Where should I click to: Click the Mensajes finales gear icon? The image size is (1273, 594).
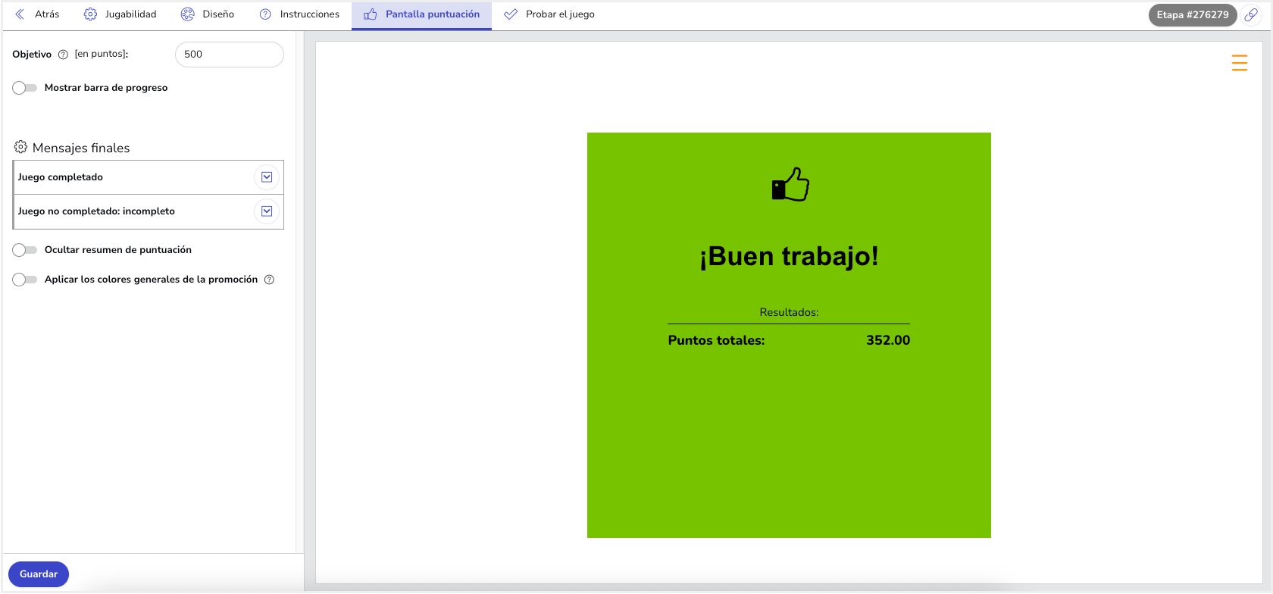(20, 147)
